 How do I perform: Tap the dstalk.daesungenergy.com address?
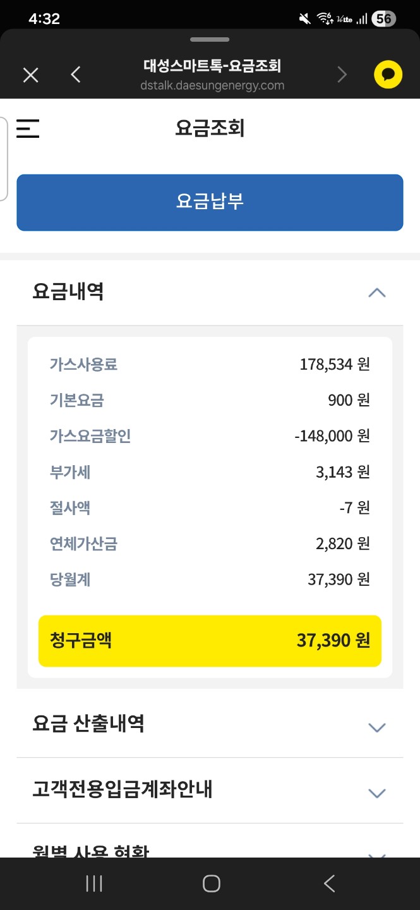click(212, 86)
